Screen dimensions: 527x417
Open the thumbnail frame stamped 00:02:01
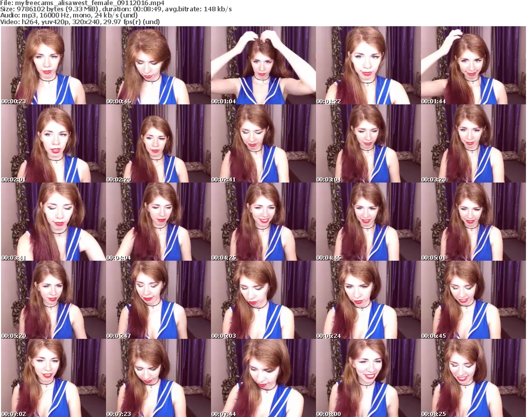[54, 143]
